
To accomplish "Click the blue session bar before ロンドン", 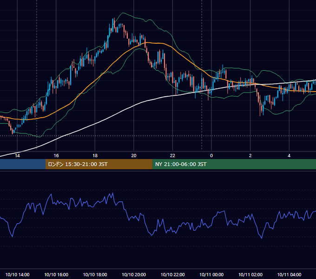I will 23,164.
